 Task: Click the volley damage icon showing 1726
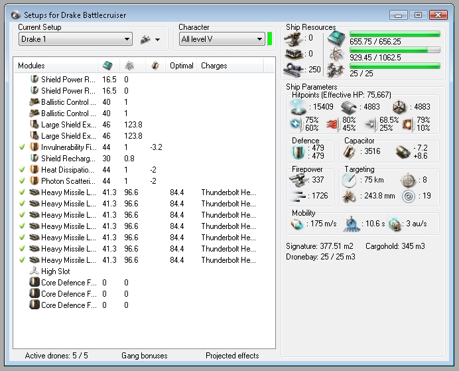298,196
